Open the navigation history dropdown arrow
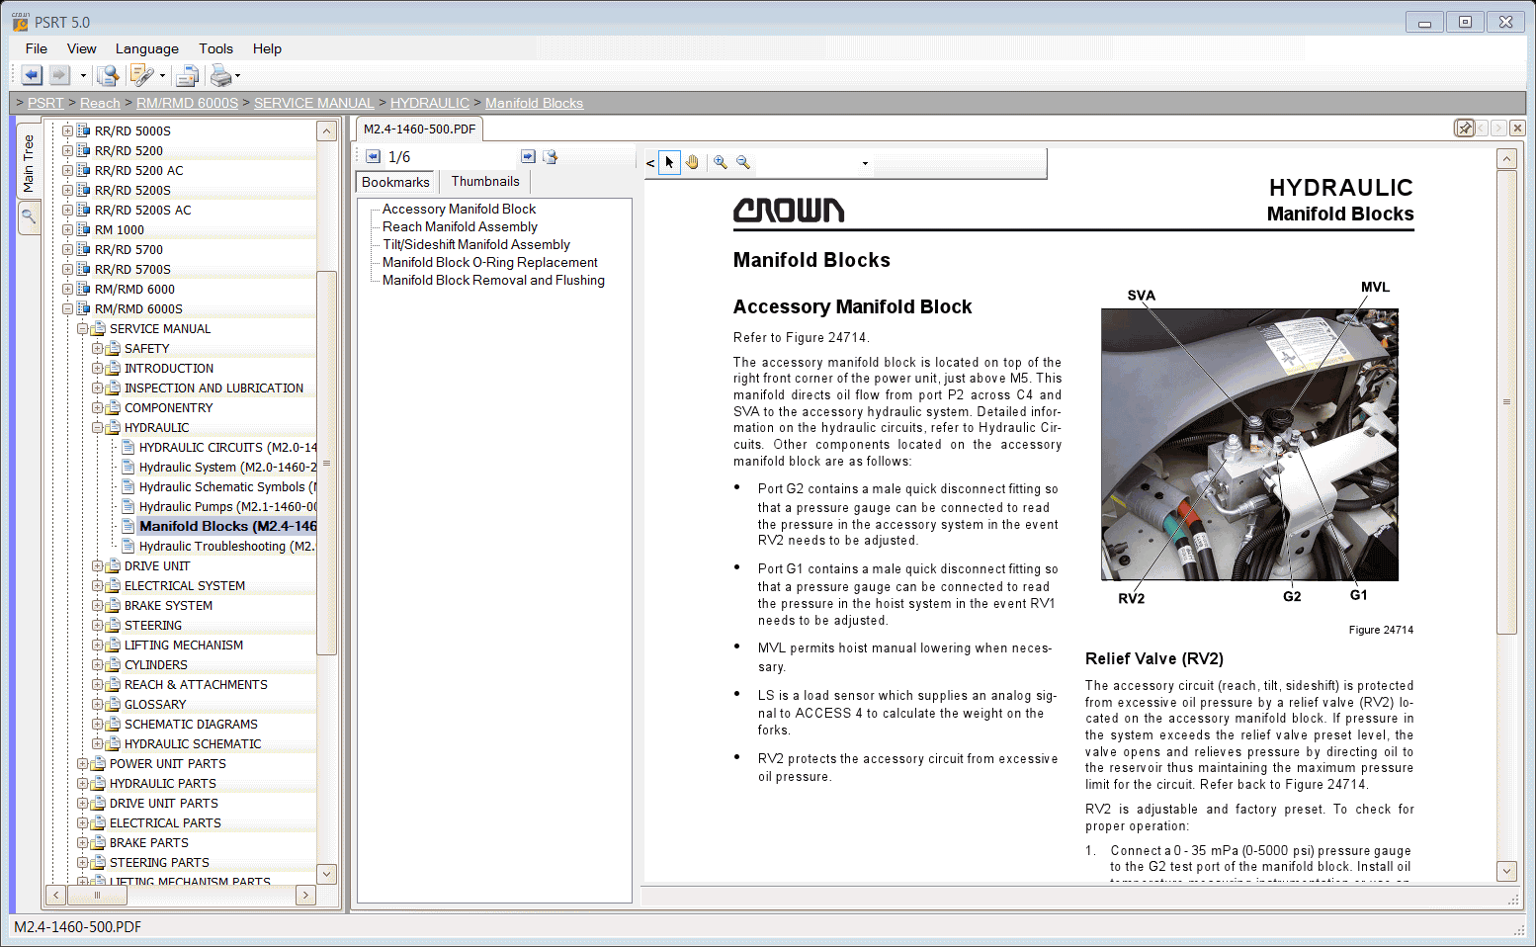The width and height of the screenshot is (1536, 947). coord(83,75)
